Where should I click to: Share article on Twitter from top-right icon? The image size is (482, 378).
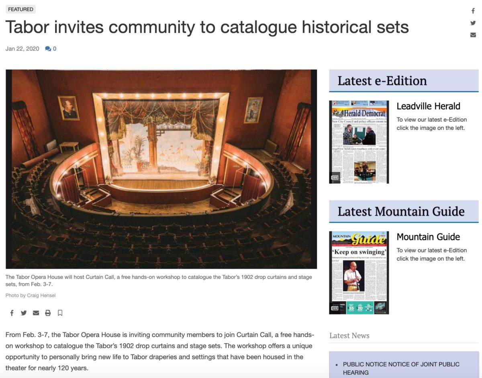pyautogui.click(x=473, y=23)
